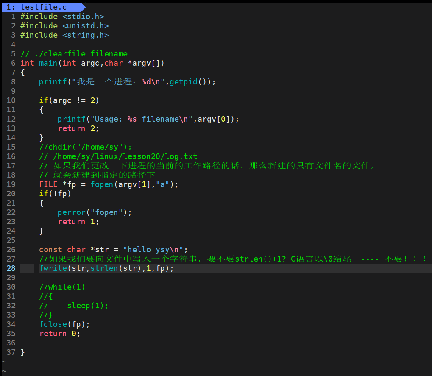The image size is (432, 376).
Task: Click the Usage printf string
Action: (x=142, y=119)
